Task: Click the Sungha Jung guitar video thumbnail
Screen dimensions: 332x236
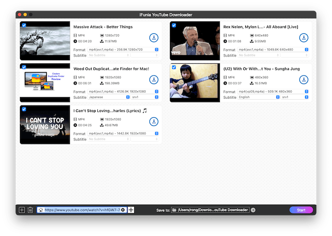Action: pos(195,83)
